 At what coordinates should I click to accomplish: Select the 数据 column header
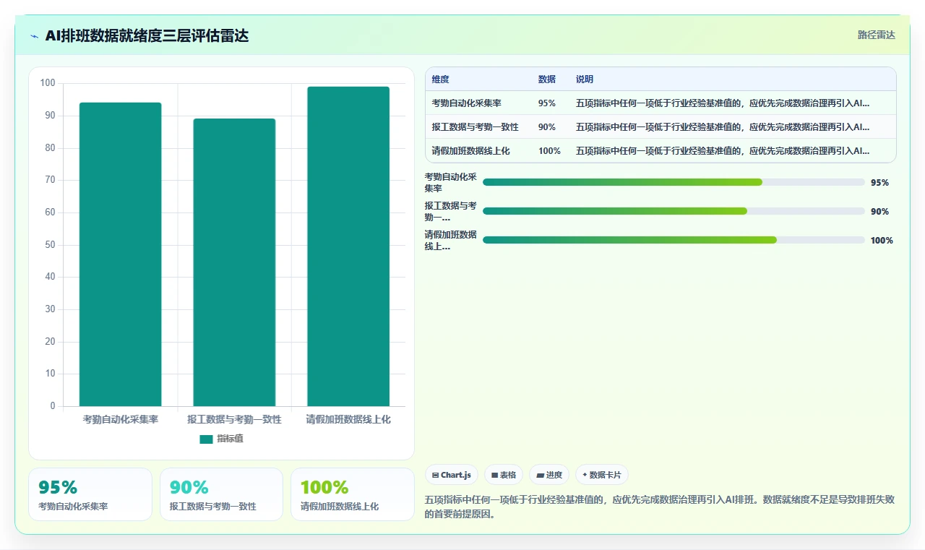pos(547,80)
